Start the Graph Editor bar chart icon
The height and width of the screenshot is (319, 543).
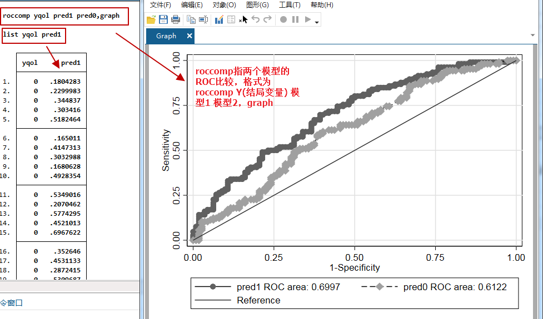(x=219, y=20)
